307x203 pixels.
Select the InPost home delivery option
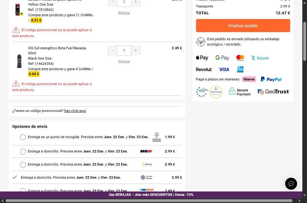click(x=23, y=165)
